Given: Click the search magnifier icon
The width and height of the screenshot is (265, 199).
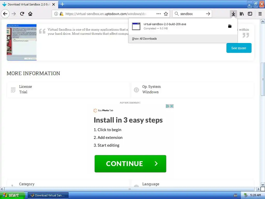Looking at the screenshot, I should pyautogui.click(x=176, y=14).
